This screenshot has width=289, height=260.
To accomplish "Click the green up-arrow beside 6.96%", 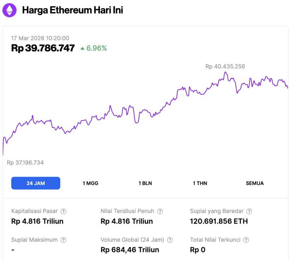I will 82,48.
